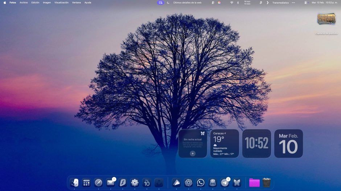Open the Trash in the dock
The height and width of the screenshot is (191, 341).
pyautogui.click(x=267, y=183)
